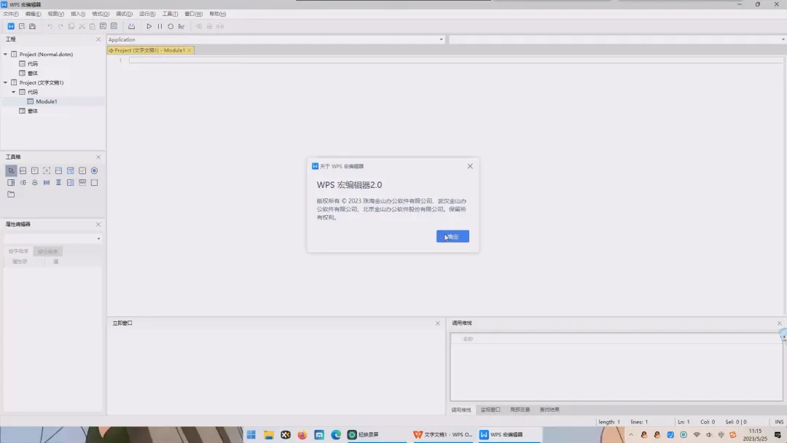The width and height of the screenshot is (787, 443).
Task: Select the Frame control in toolbox
Action: 94,183
